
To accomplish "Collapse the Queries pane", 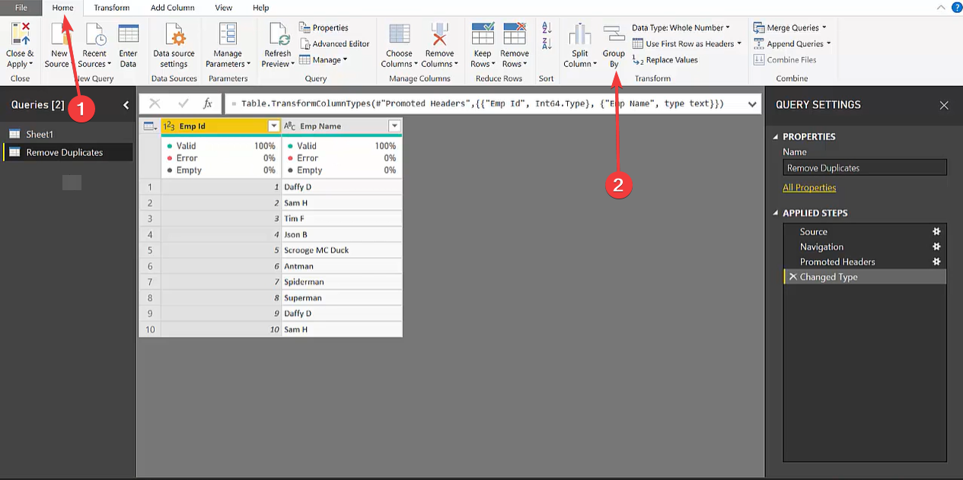I will tap(126, 105).
